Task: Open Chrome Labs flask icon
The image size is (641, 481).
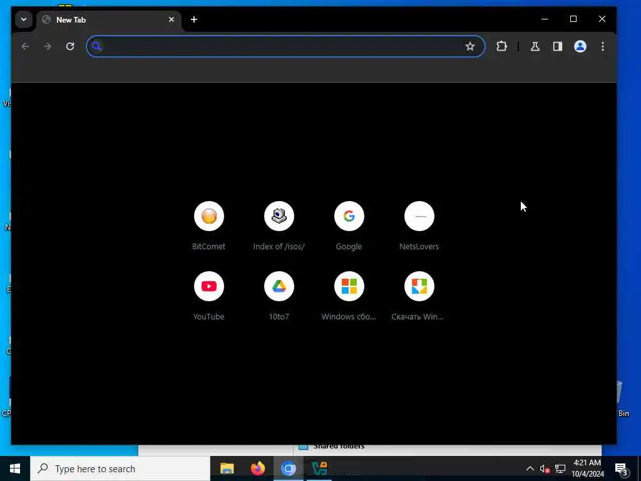Action: point(535,46)
